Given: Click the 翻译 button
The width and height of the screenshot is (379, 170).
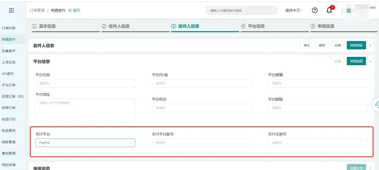Looking at the screenshot, I should click(x=322, y=45).
